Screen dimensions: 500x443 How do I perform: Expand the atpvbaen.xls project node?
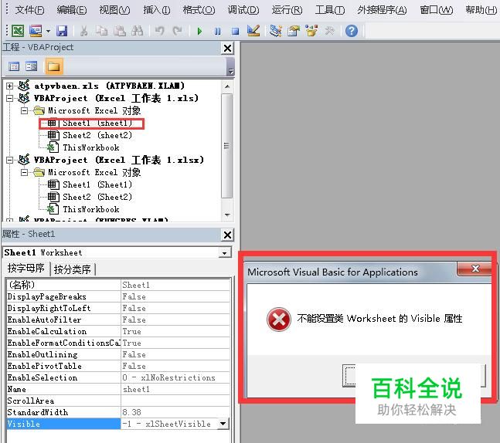(x=10, y=86)
